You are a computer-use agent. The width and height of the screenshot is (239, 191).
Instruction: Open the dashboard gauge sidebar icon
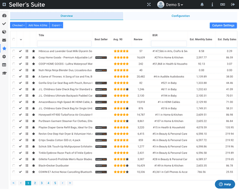(x=4, y=15)
